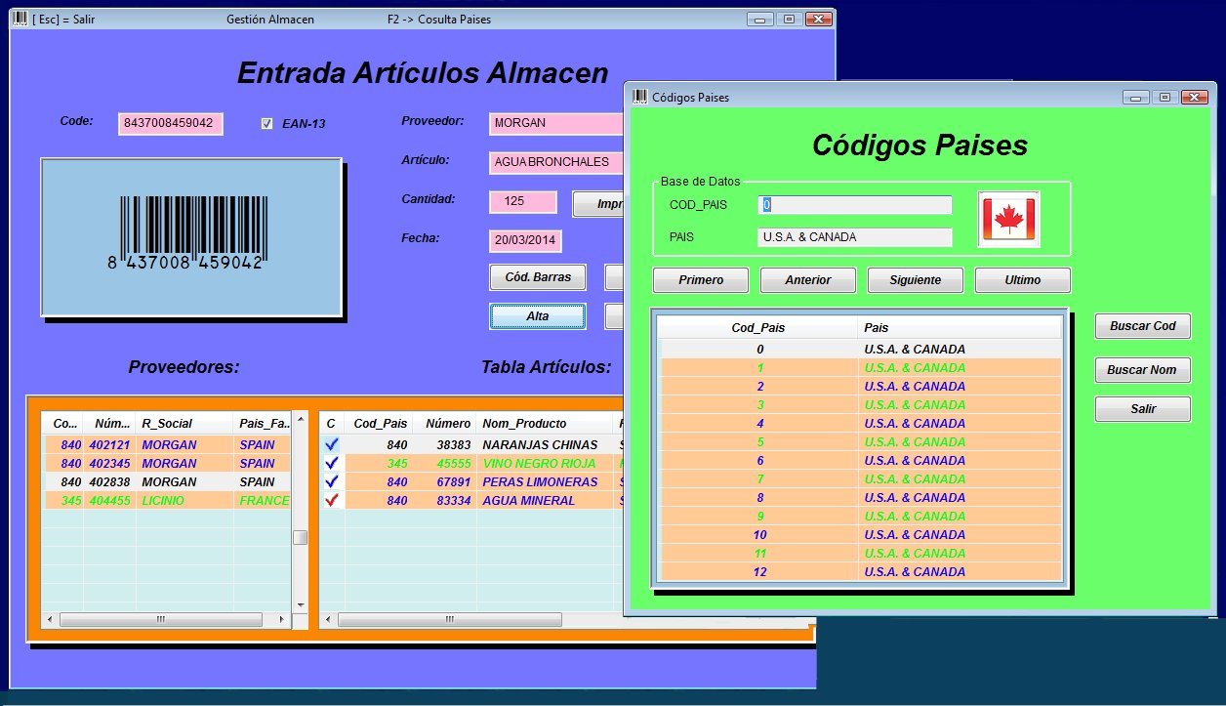Click the Siguiente button
This screenshot has width=1226, height=706.
tap(916, 280)
